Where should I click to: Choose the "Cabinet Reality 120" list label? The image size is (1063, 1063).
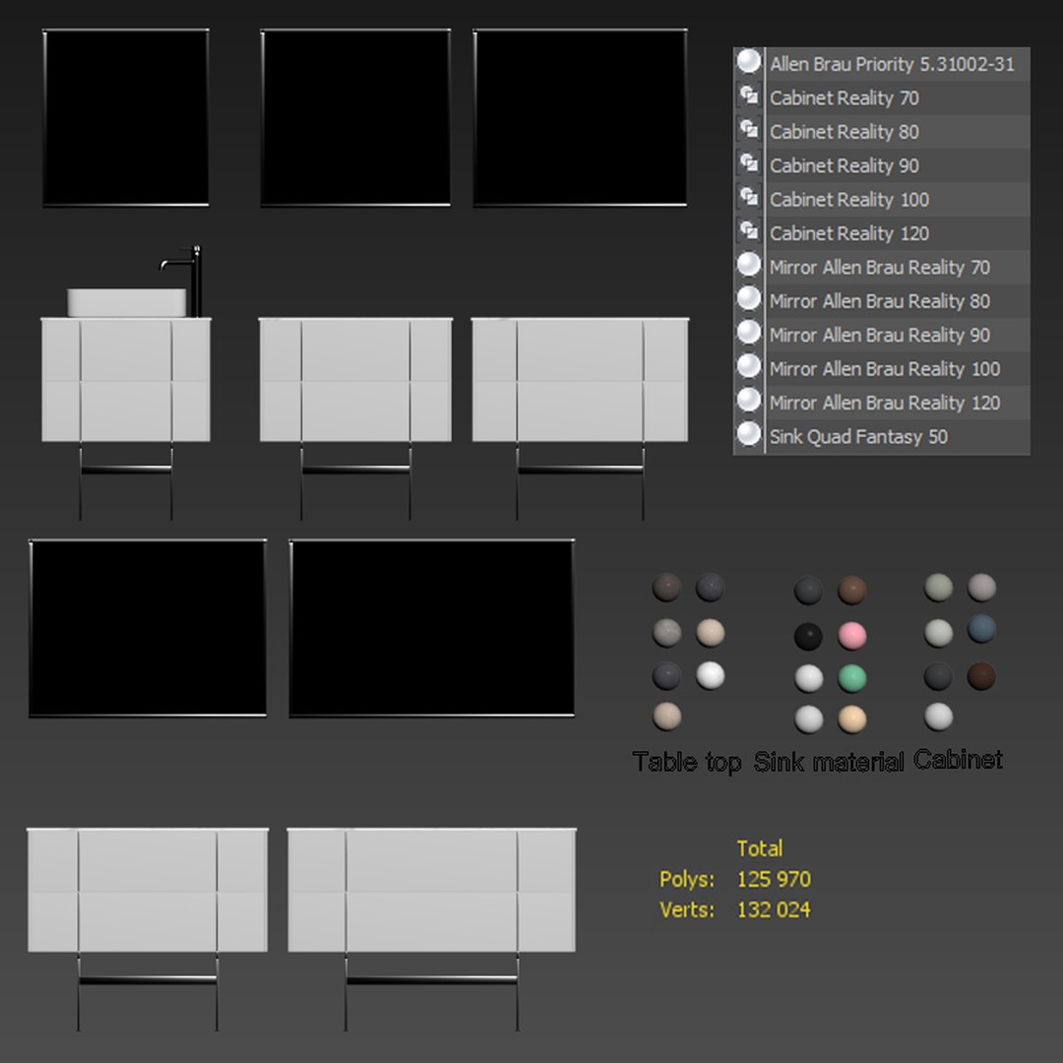(x=849, y=234)
